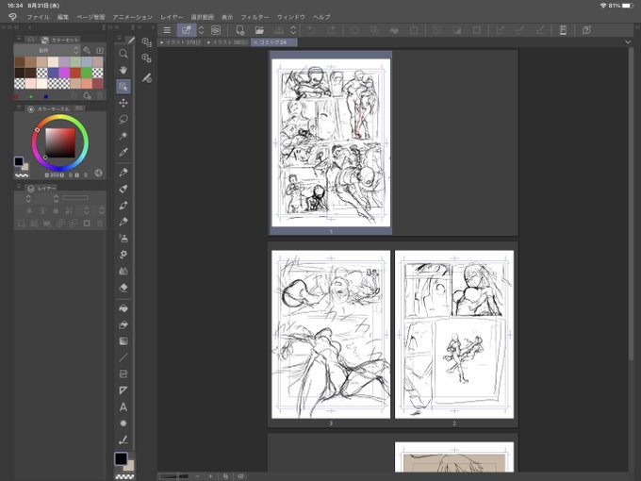641x481 pixels.
Task: Open the color set name dropdown
Action: (47, 50)
